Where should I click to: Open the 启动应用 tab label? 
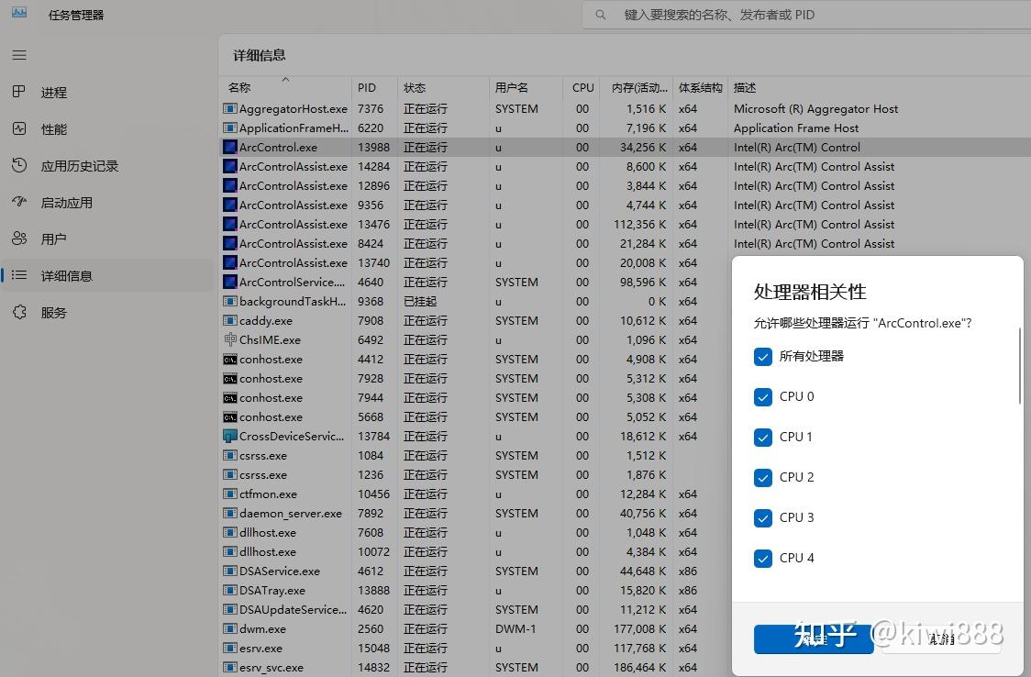click(66, 203)
